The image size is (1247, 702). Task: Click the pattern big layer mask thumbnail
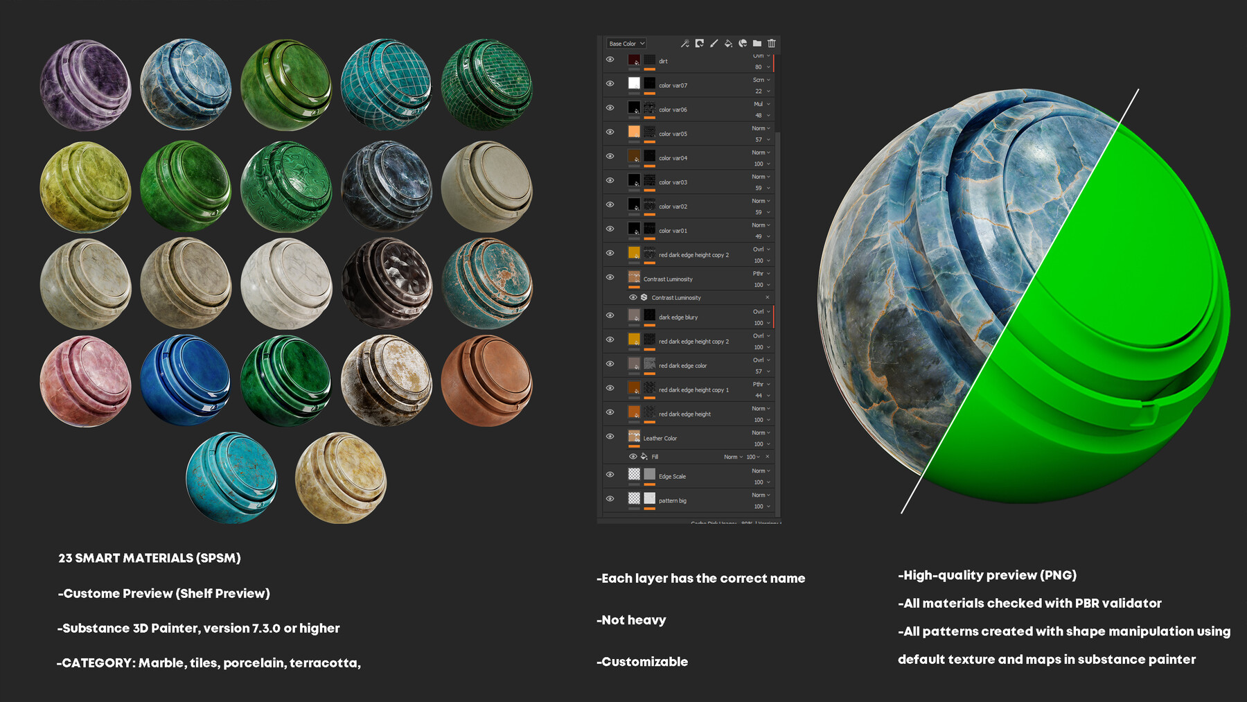click(650, 499)
